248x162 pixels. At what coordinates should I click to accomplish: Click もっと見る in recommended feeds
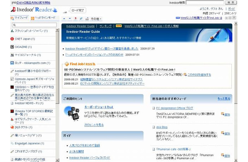[x=224, y=99]
